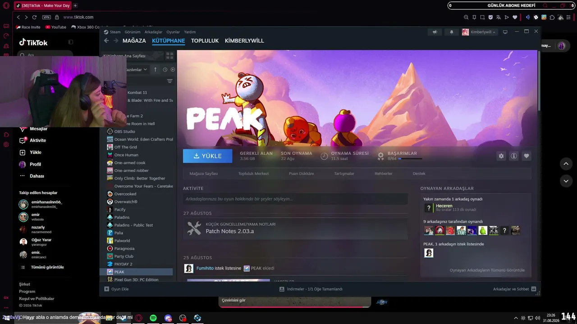Open the library advanced filter icon
This screenshot has width=577, height=324.
click(x=169, y=81)
